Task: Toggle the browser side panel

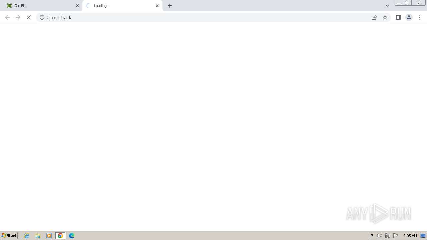Action: 398,17
